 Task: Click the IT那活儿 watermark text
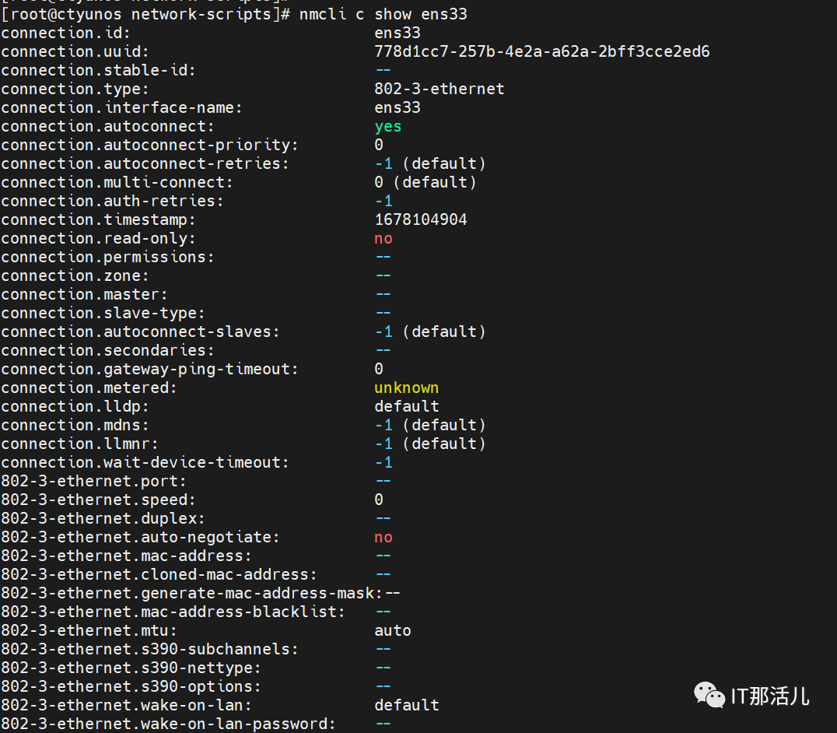(770, 696)
